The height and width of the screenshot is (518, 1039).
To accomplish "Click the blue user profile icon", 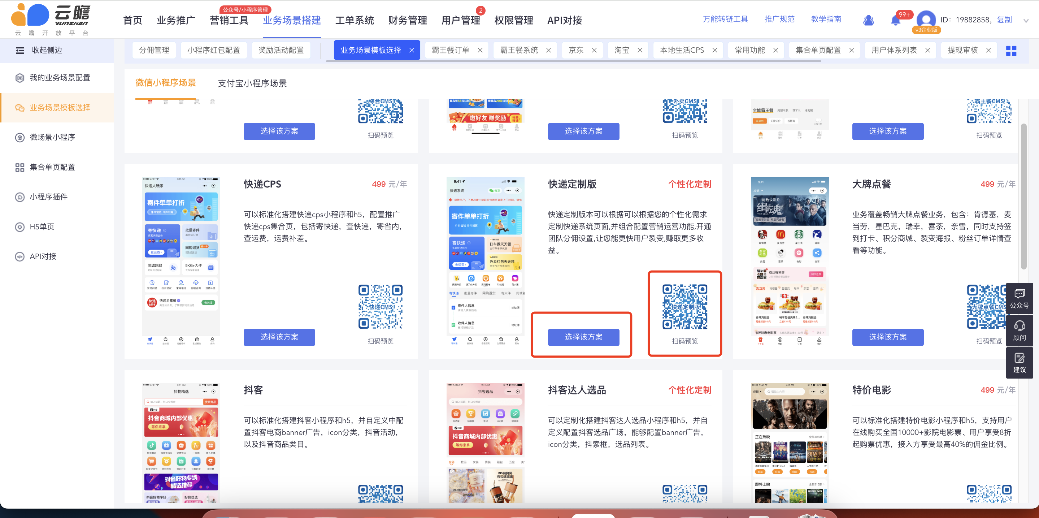I will coord(868,20).
